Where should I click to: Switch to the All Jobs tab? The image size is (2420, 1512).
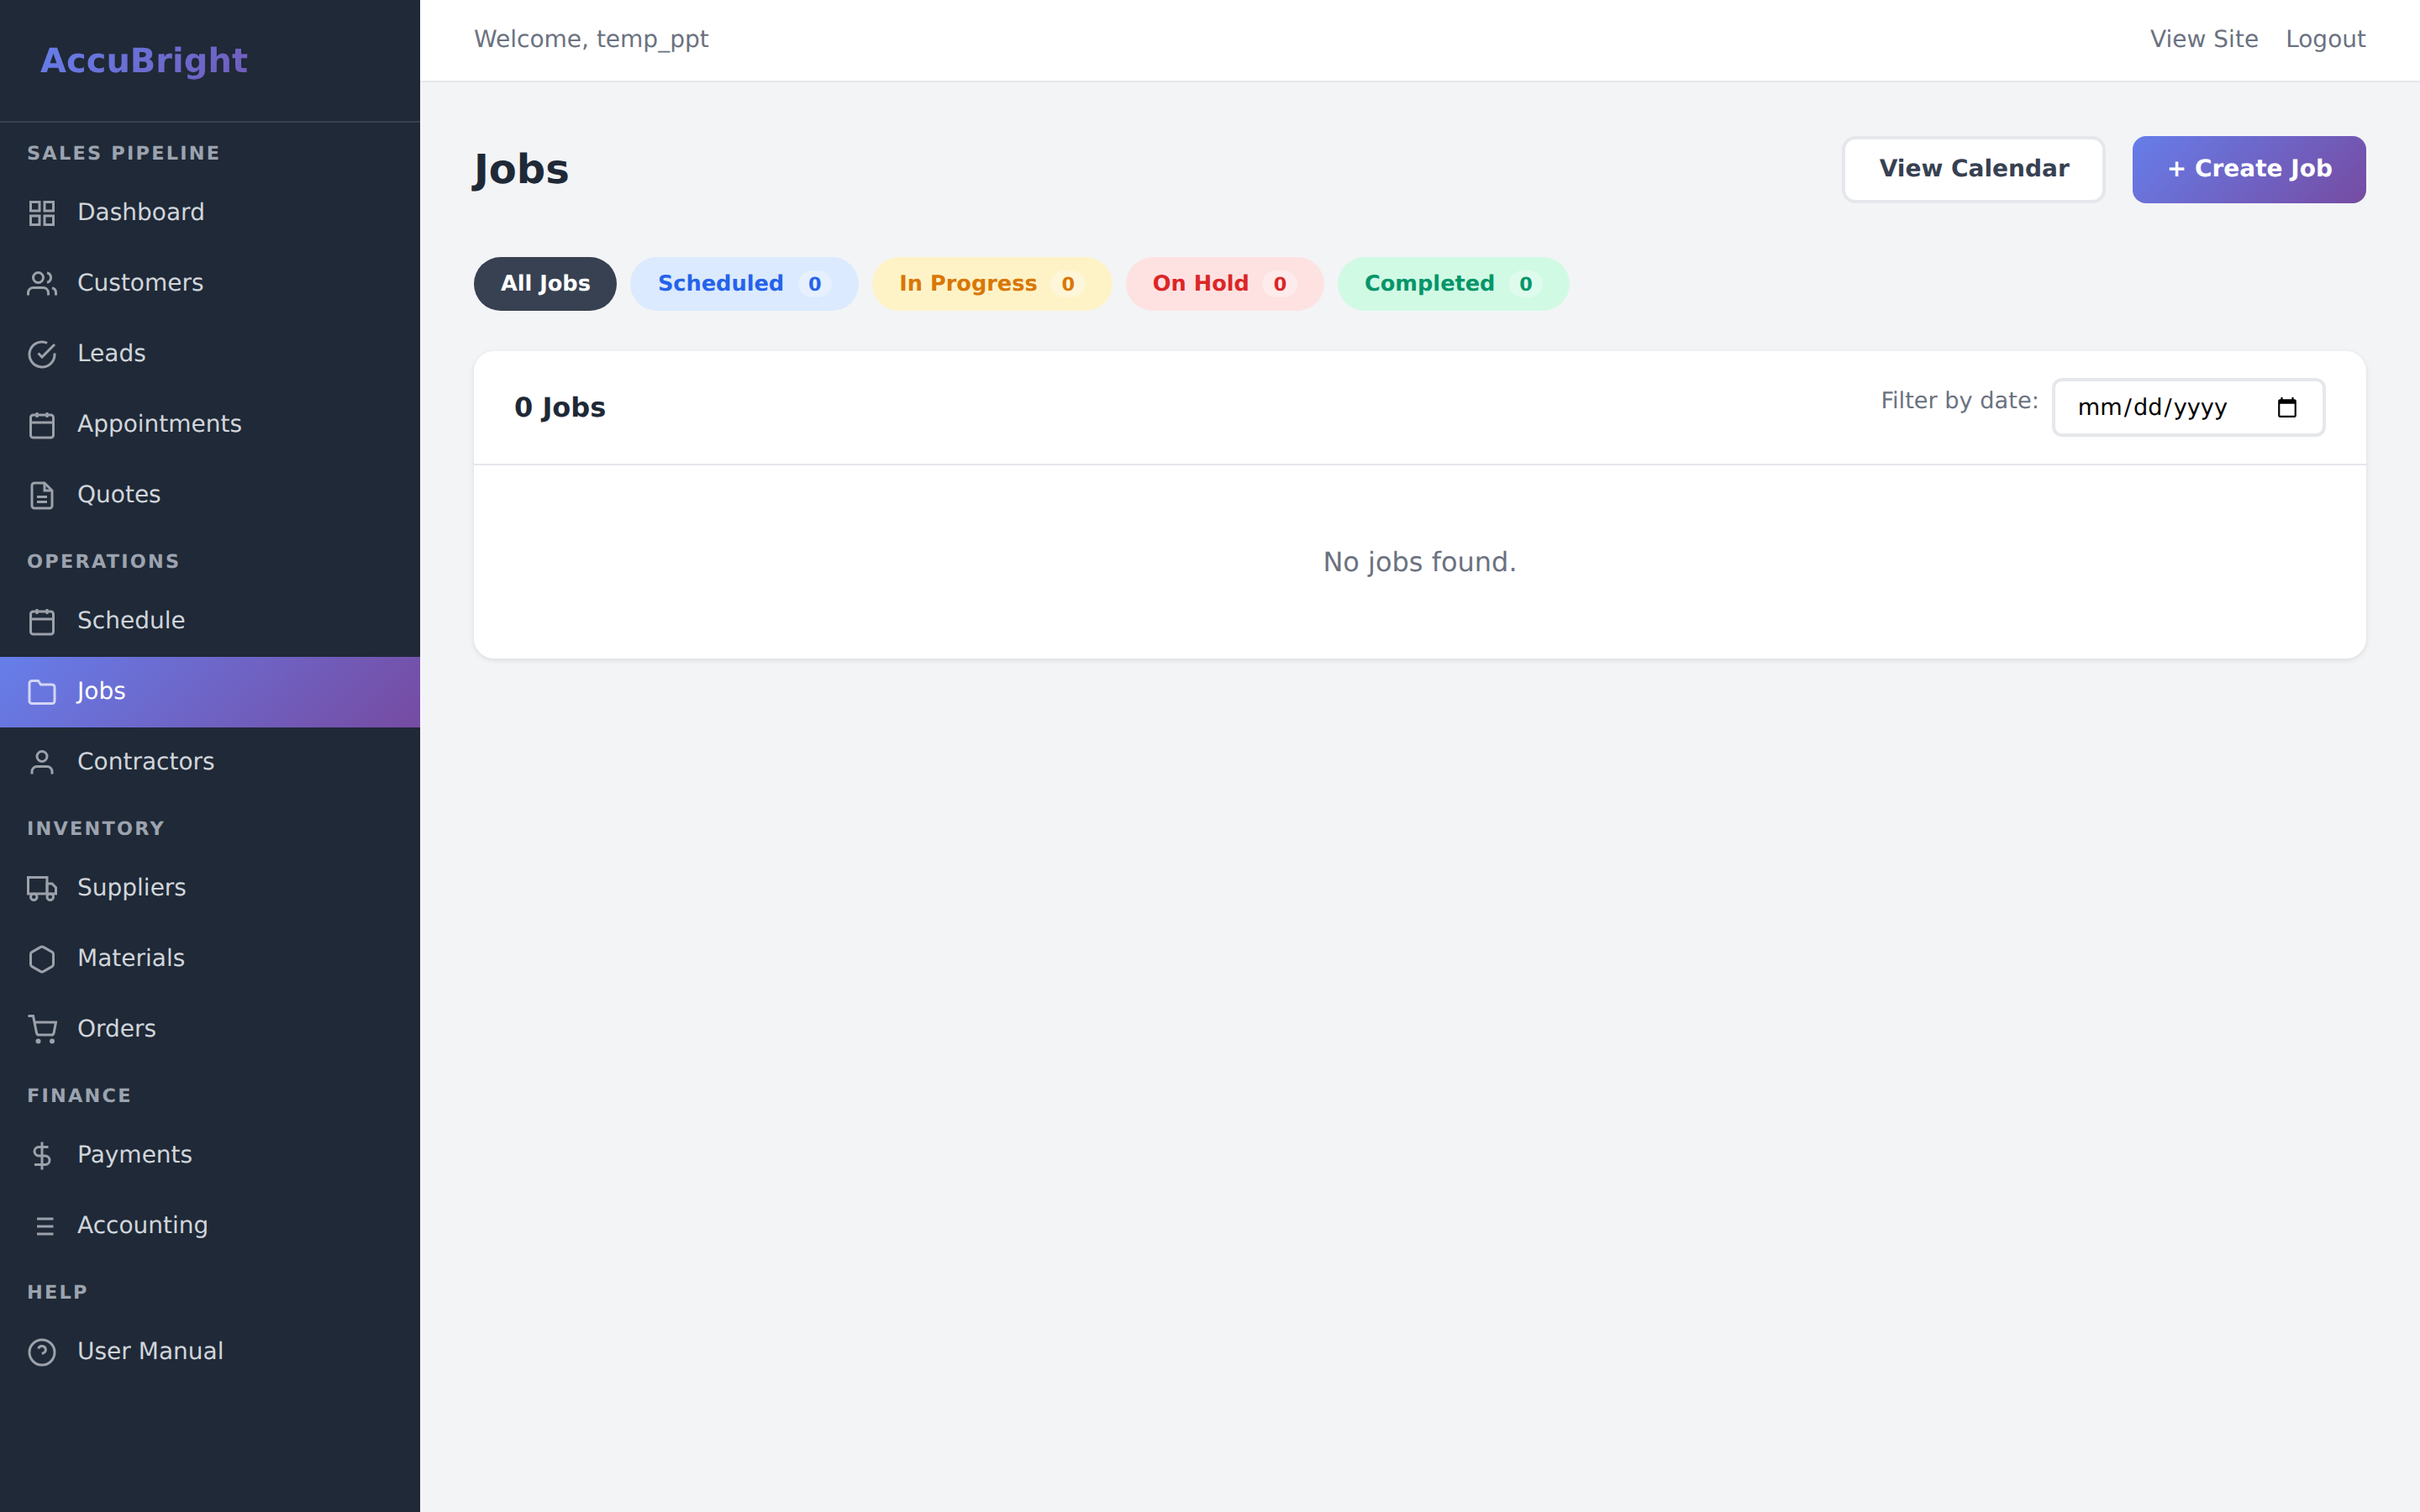(544, 283)
